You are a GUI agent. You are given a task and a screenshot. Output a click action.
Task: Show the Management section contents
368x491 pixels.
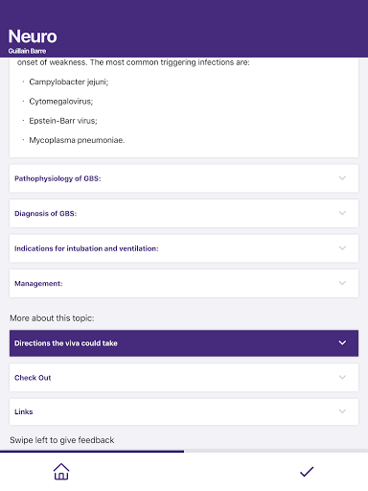click(x=184, y=283)
